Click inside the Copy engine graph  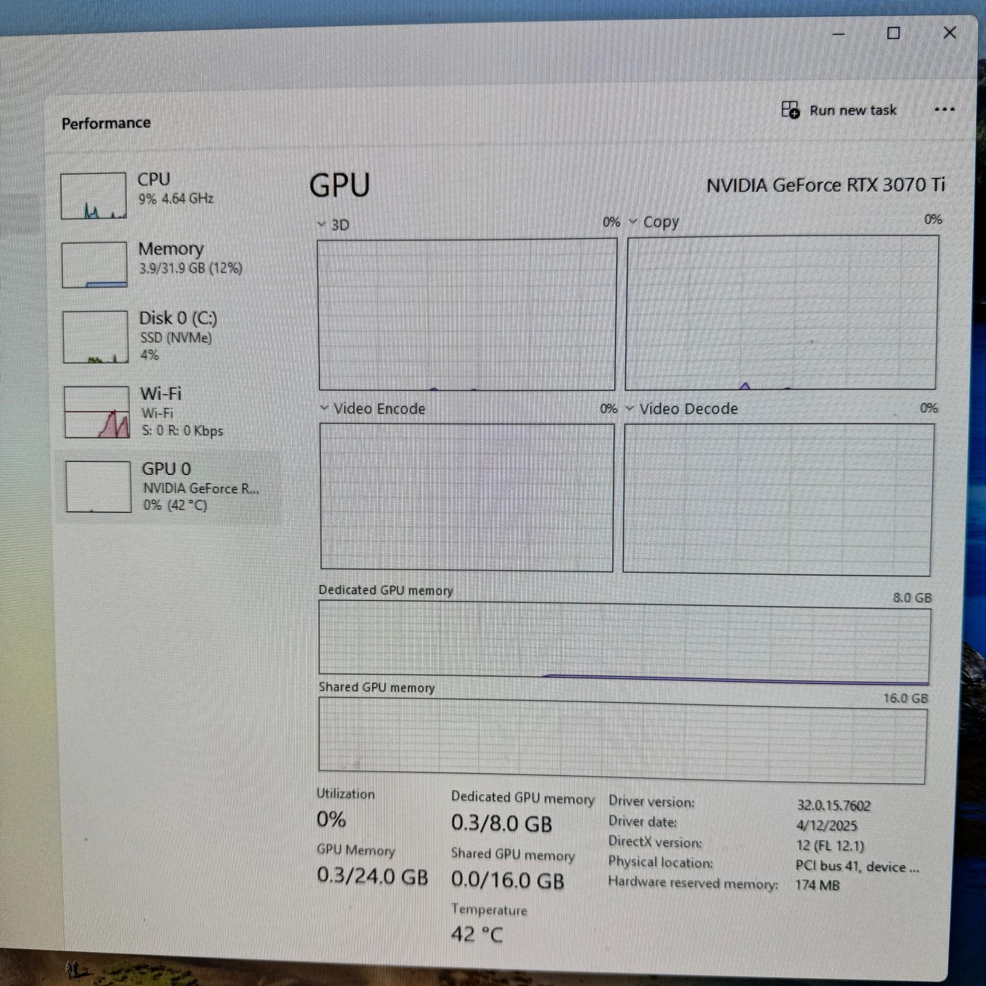pos(782,312)
